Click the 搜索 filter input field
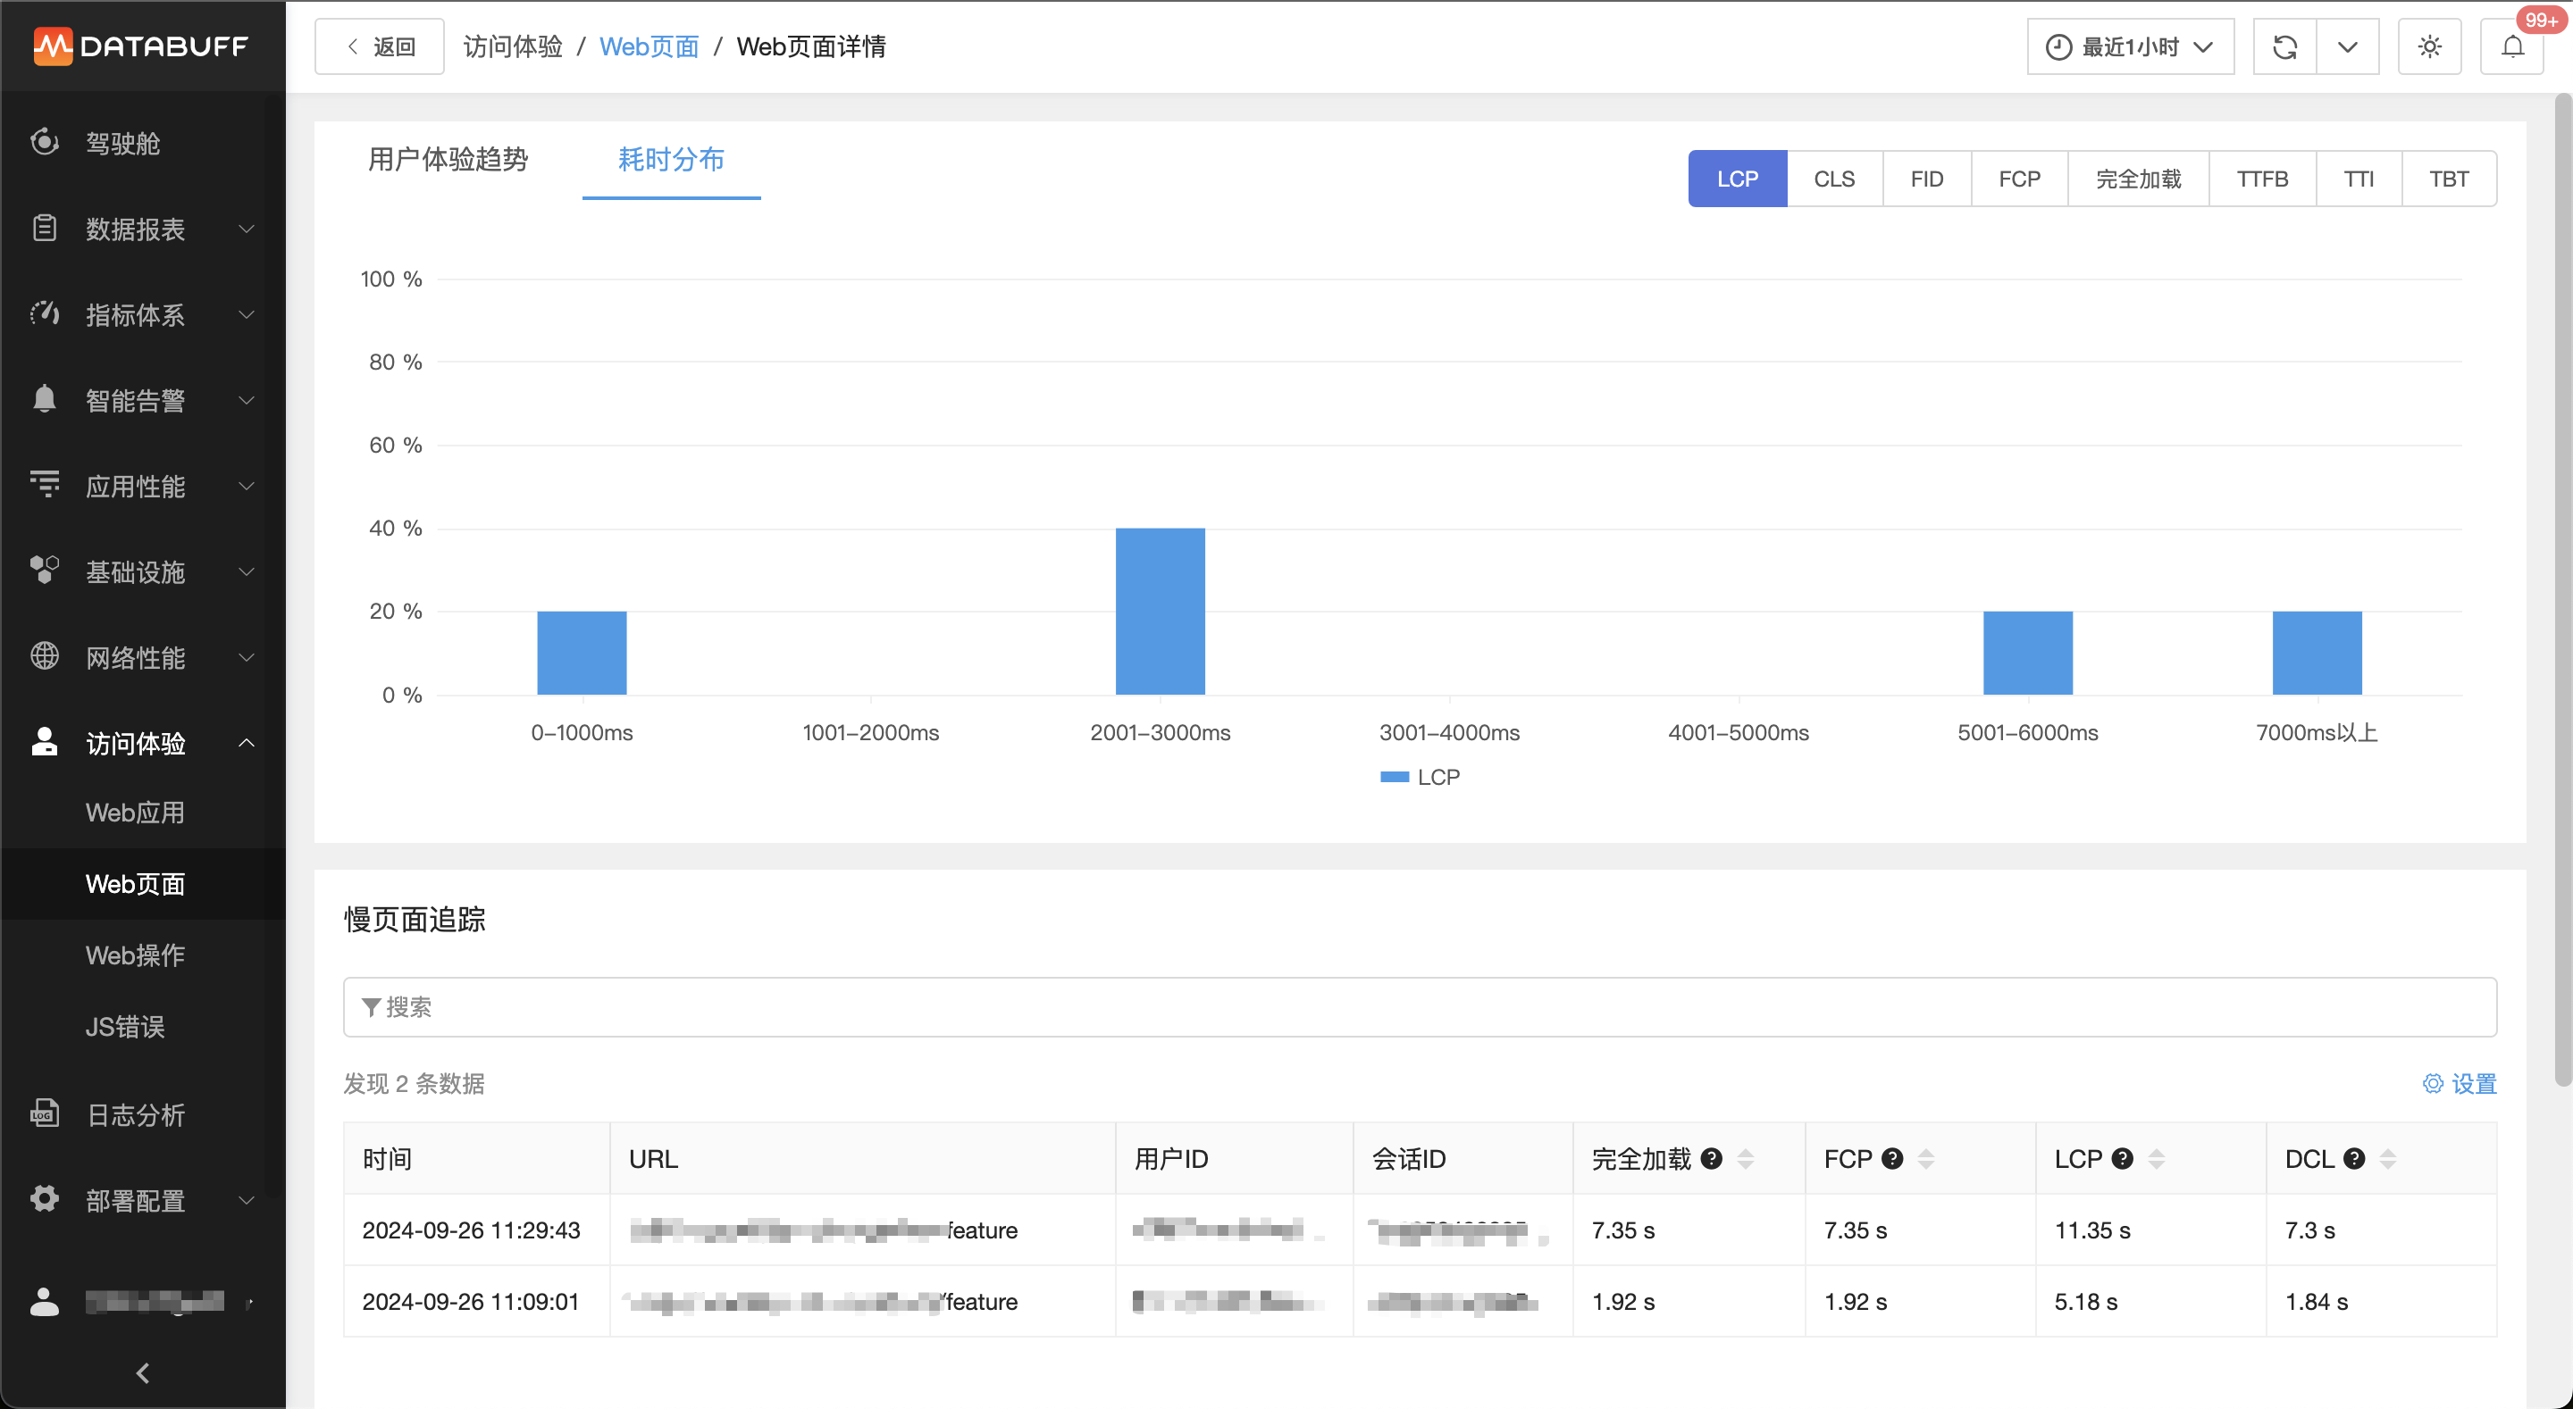This screenshot has height=1409, width=2573. point(1420,1007)
